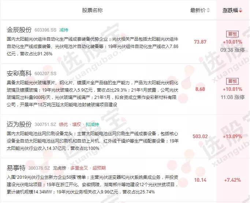This screenshot has height=203, width=250.
Task: Click 首板 badge for 安彩高科
Action: (x=232, y=81)
